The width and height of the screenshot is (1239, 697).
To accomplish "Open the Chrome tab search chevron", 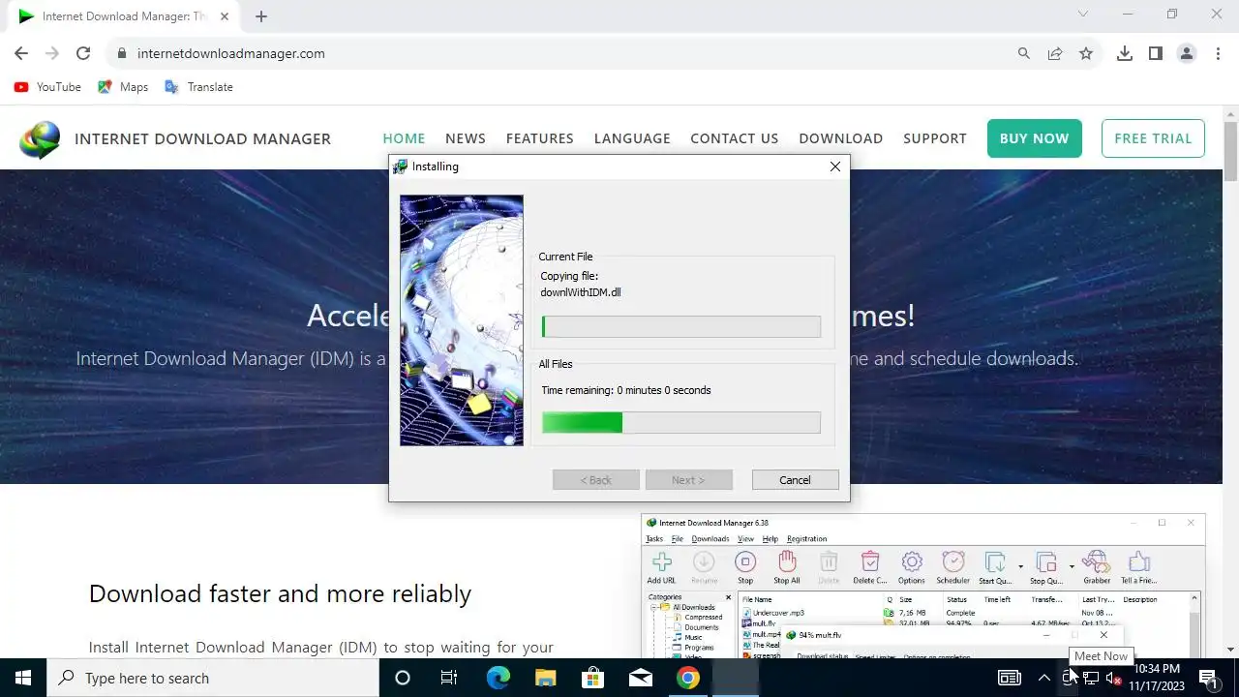I will [x=1083, y=15].
